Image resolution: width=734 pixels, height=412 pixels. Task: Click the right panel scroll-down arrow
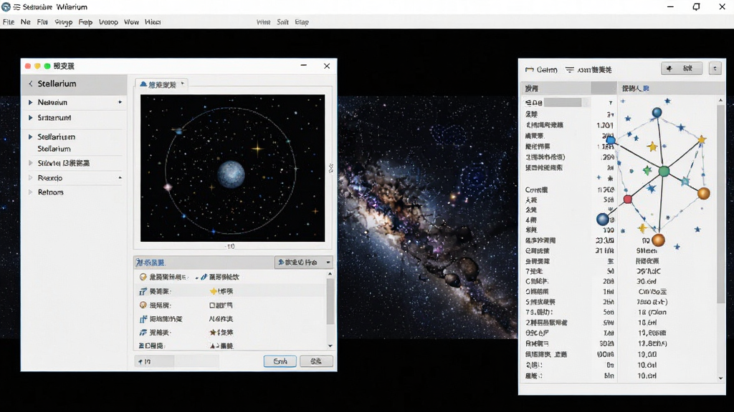(720, 378)
